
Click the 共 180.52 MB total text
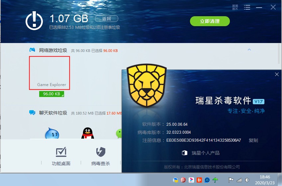pos(82,113)
